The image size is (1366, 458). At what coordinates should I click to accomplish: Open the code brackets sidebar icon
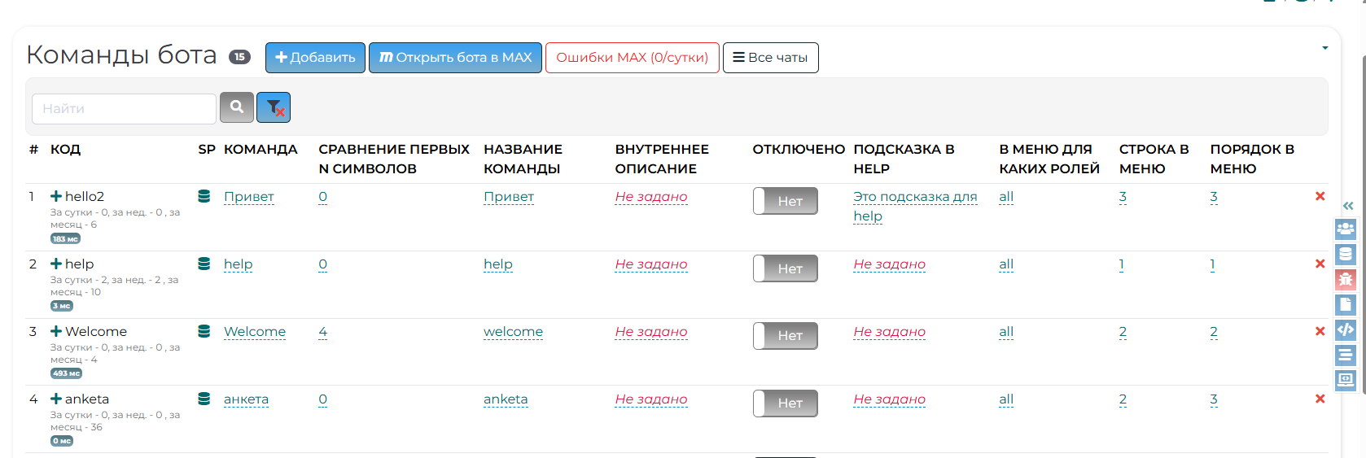[1346, 329]
